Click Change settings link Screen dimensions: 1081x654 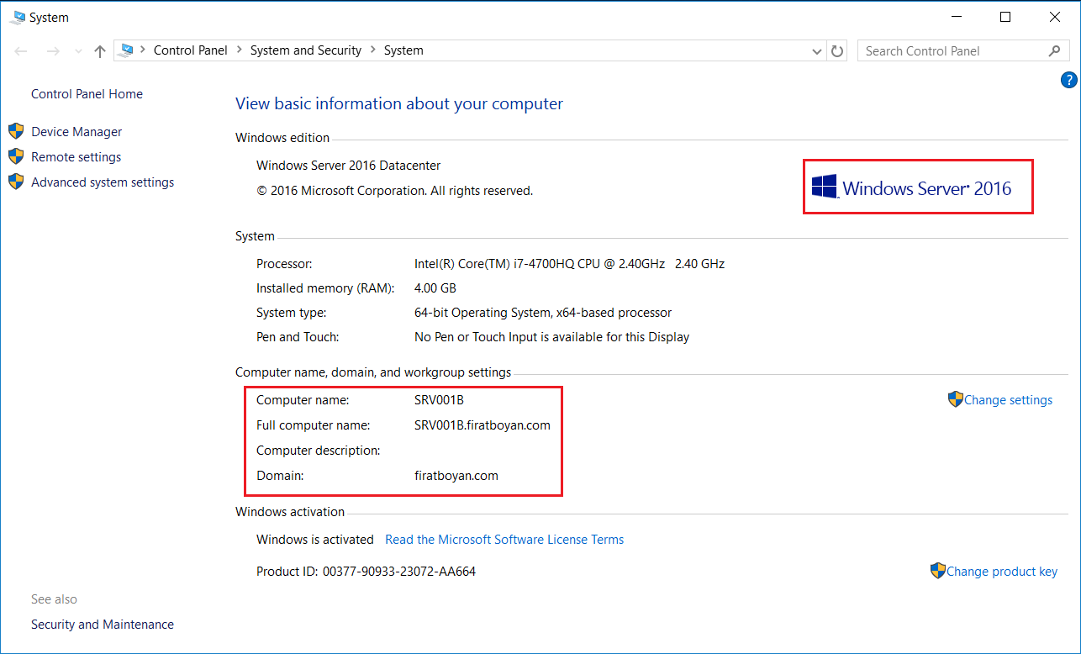(x=1008, y=400)
